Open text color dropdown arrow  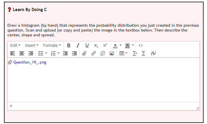[120, 45]
